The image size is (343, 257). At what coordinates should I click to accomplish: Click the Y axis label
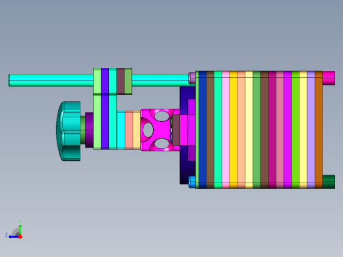click(20, 221)
